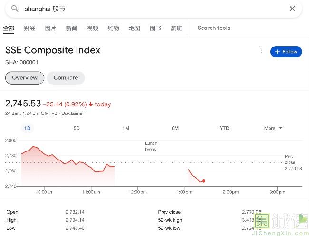This screenshot has height=236, width=309.
Task: Show the YTD chart range
Action: point(224,128)
